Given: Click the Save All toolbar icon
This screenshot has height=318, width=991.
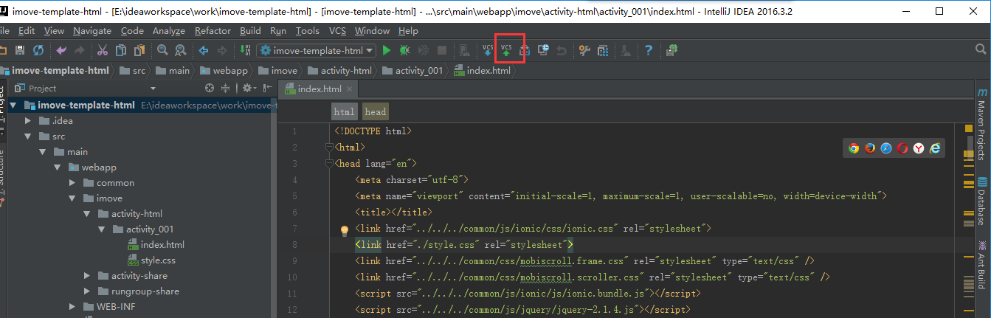Looking at the screenshot, I should coord(20,50).
